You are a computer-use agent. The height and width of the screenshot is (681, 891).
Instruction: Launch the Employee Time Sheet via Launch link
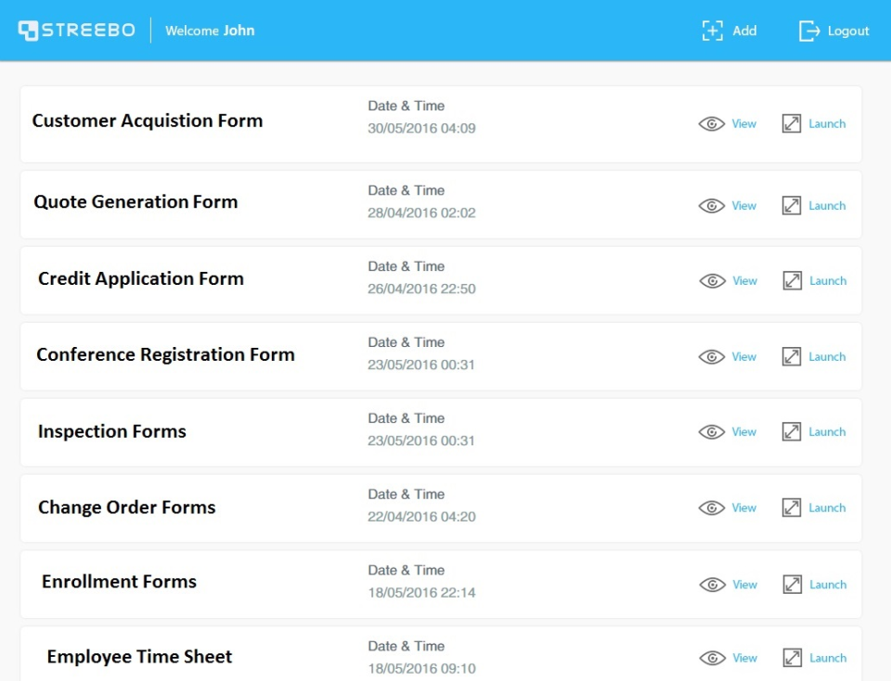(x=829, y=658)
